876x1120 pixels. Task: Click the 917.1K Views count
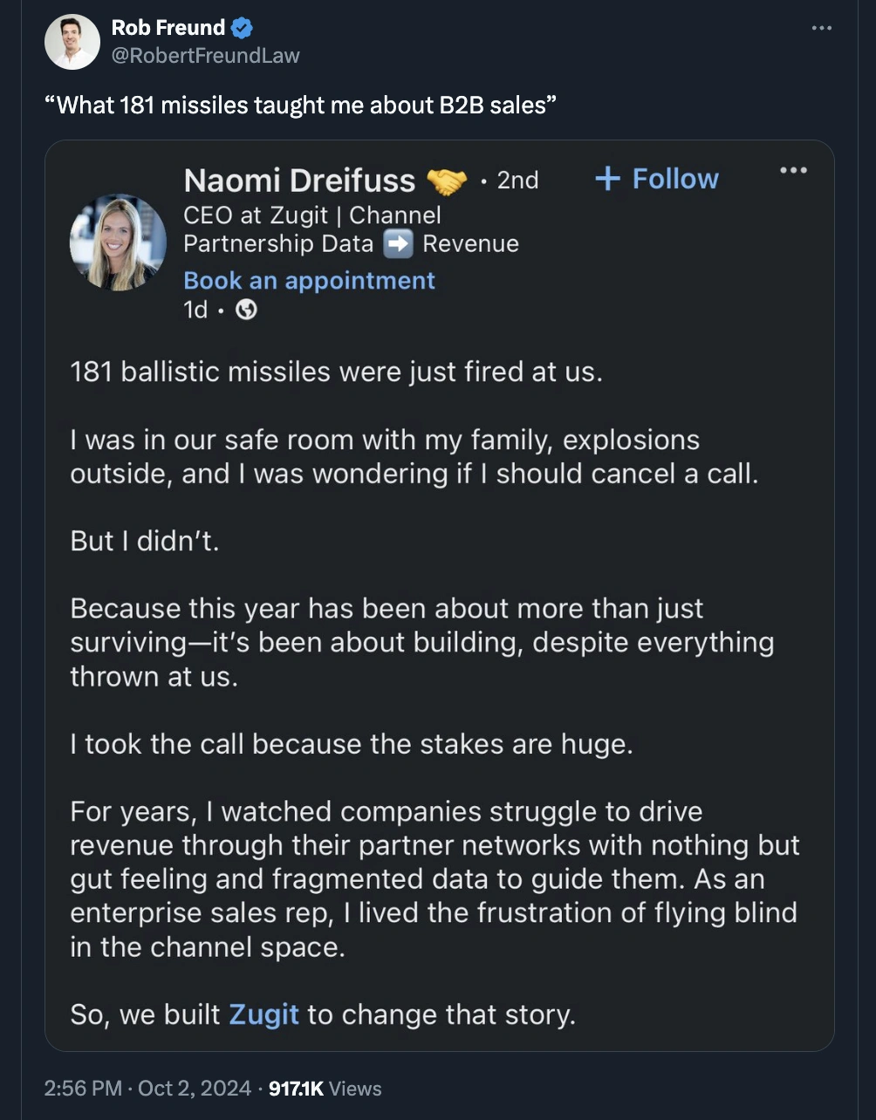point(325,1088)
